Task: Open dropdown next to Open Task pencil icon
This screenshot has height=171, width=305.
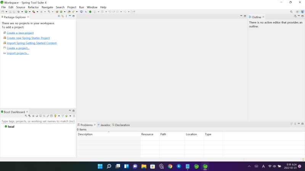Action: click(77, 12)
